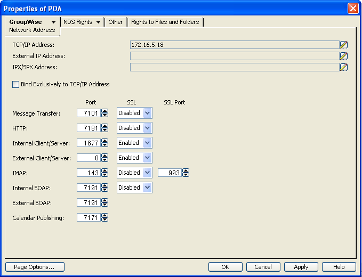Image resolution: width=362 pixels, height=277 pixels.
Task: Decrease the Calendar Publishing port value
Action: 105,219
